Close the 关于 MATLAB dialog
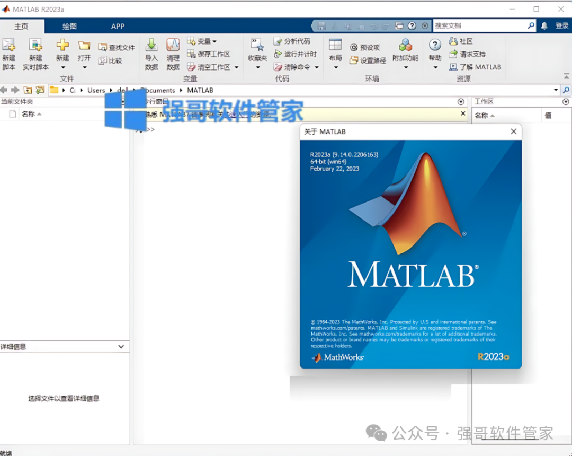The width and height of the screenshot is (572, 456). pyautogui.click(x=514, y=131)
